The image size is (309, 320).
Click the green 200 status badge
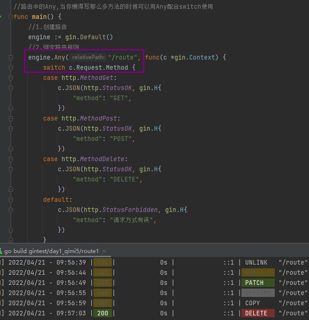tap(103, 313)
